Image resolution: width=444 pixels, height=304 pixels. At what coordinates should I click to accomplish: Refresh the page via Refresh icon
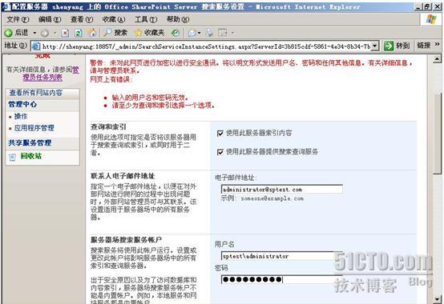tap(79, 34)
